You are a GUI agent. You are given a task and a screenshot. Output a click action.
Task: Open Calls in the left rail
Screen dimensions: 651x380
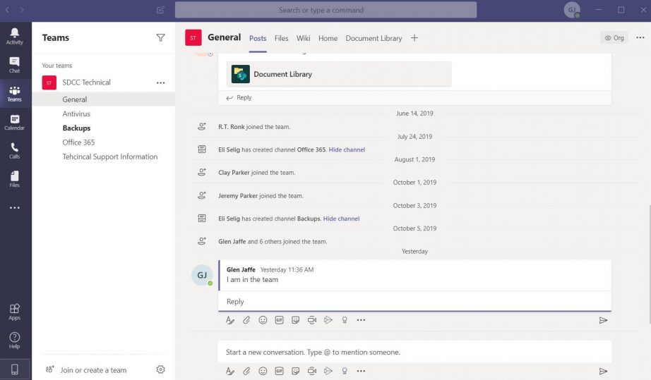15,150
